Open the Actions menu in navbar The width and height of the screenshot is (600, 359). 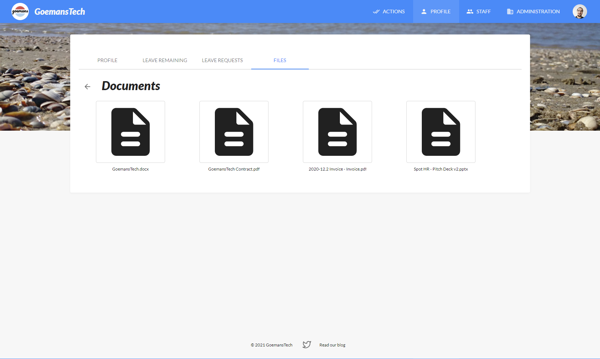[x=389, y=11]
